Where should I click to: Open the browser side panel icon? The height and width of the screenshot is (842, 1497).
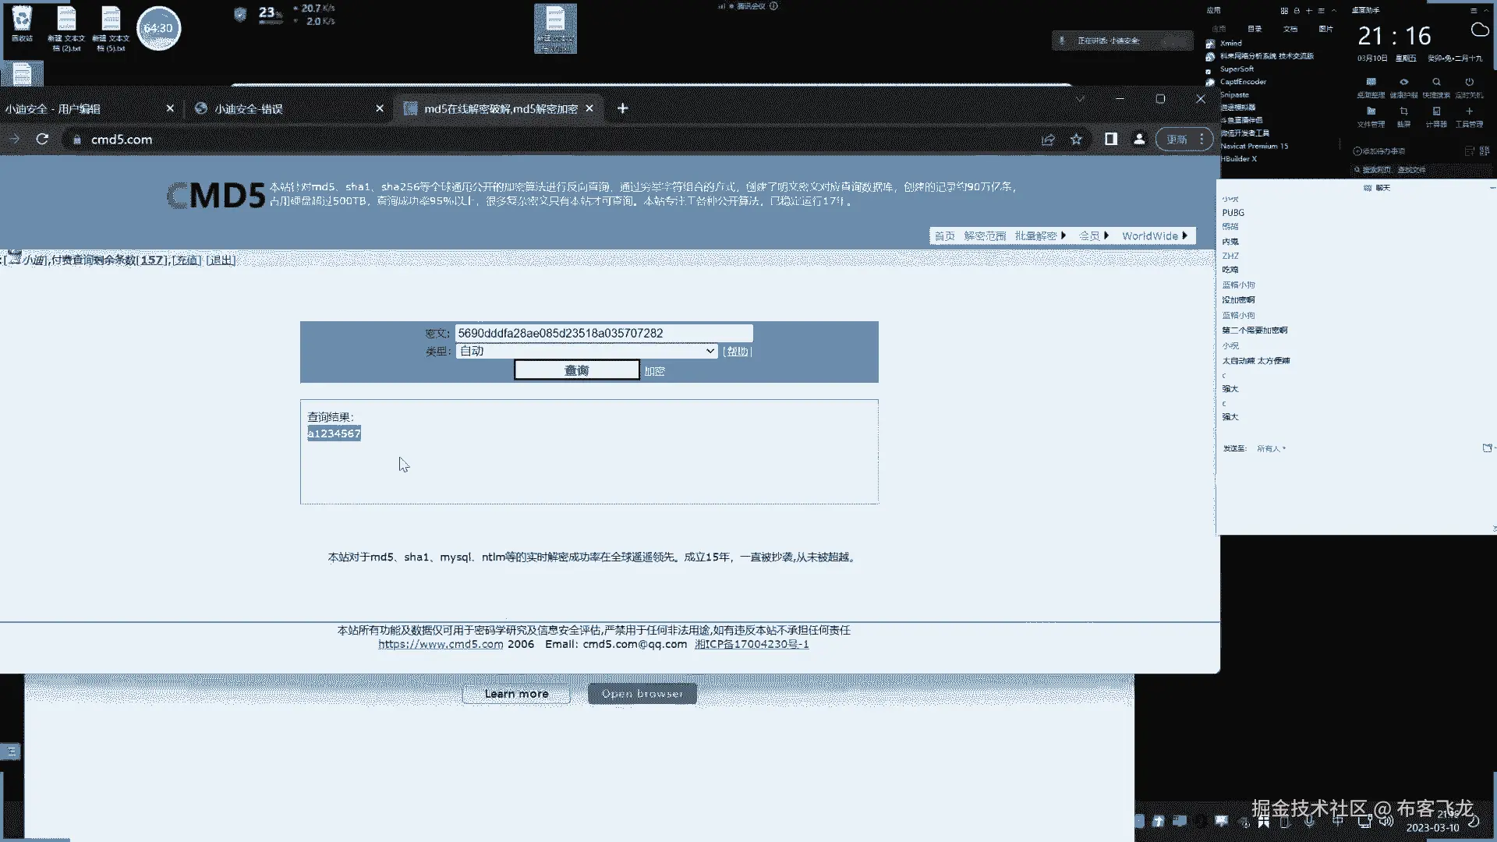coord(1110,139)
